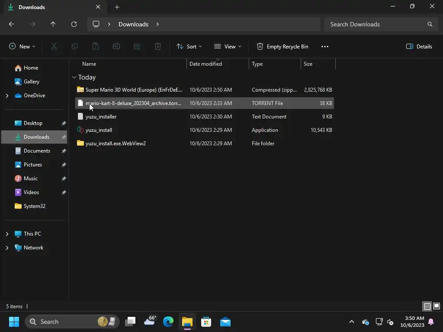Select System32 folder in sidebar
Image resolution: width=443 pixels, height=332 pixels.
[x=34, y=206]
